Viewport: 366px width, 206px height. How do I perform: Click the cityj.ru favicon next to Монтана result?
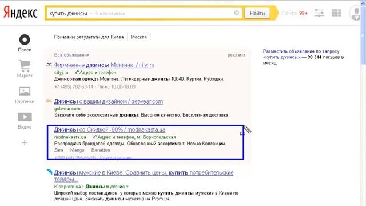click(x=49, y=65)
